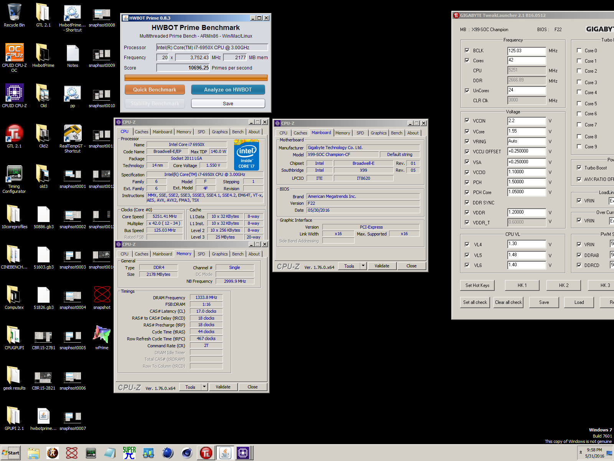Image resolution: width=614 pixels, height=461 pixels.
Task: Click Quick Benchmark in HWBOT Prime
Action: pos(155,90)
